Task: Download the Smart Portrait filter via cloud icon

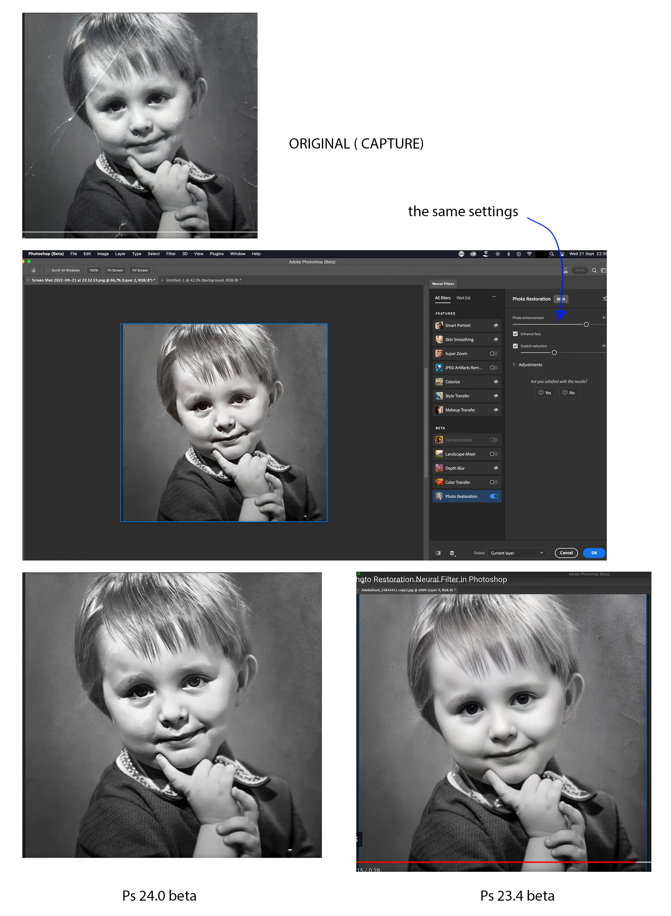Action: 496,325
